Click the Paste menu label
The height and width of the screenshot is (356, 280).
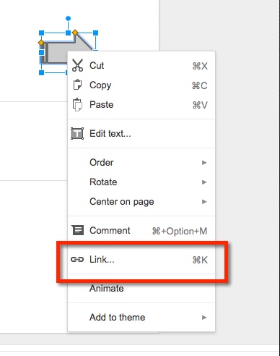click(101, 105)
